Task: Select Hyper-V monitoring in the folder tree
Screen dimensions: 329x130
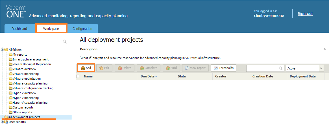Action: (26, 98)
